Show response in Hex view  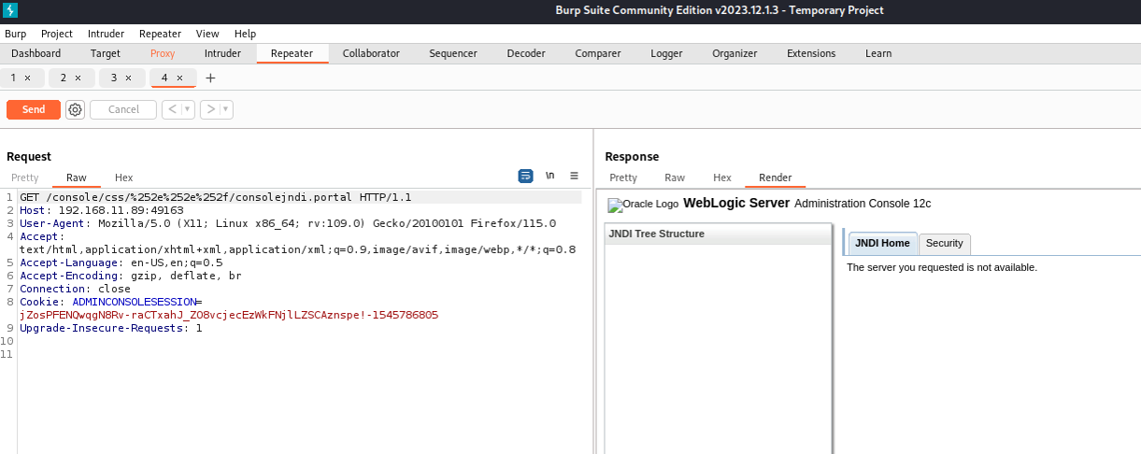[x=722, y=177]
